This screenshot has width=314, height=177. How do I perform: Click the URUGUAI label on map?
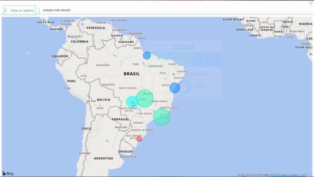click(126, 151)
